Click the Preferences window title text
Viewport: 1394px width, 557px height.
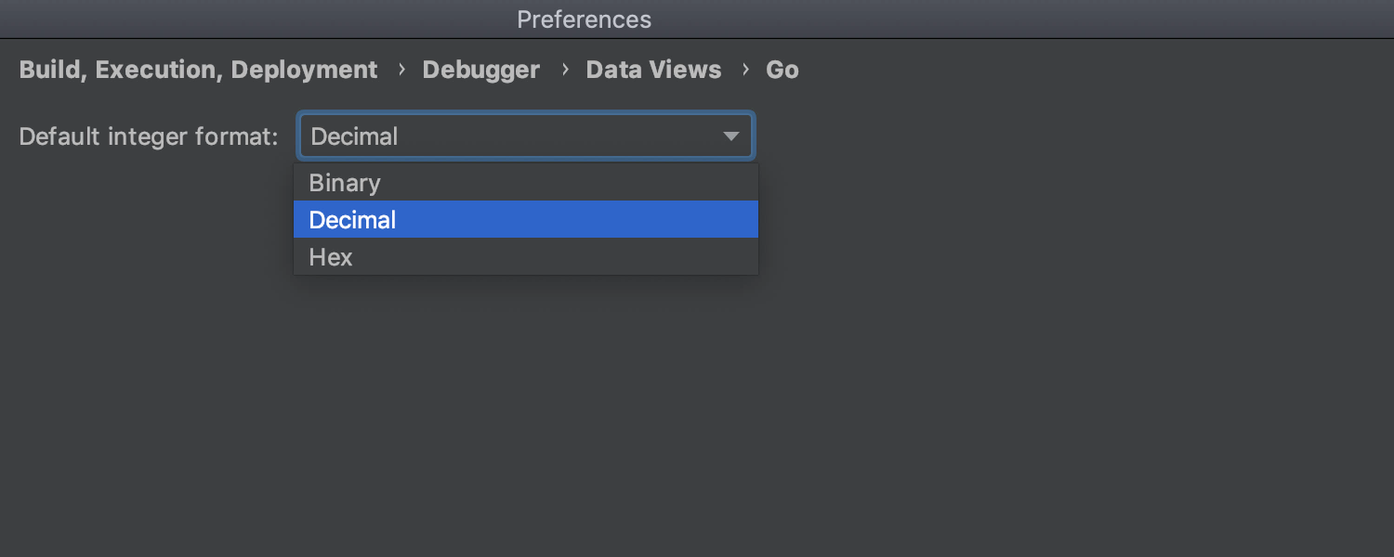585,19
